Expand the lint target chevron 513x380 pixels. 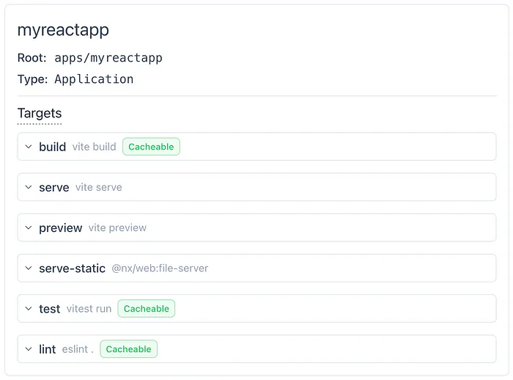click(29, 349)
